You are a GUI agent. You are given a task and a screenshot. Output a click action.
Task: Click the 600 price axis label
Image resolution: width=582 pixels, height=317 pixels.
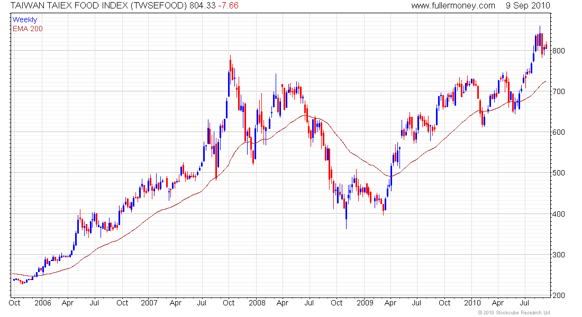(x=559, y=133)
